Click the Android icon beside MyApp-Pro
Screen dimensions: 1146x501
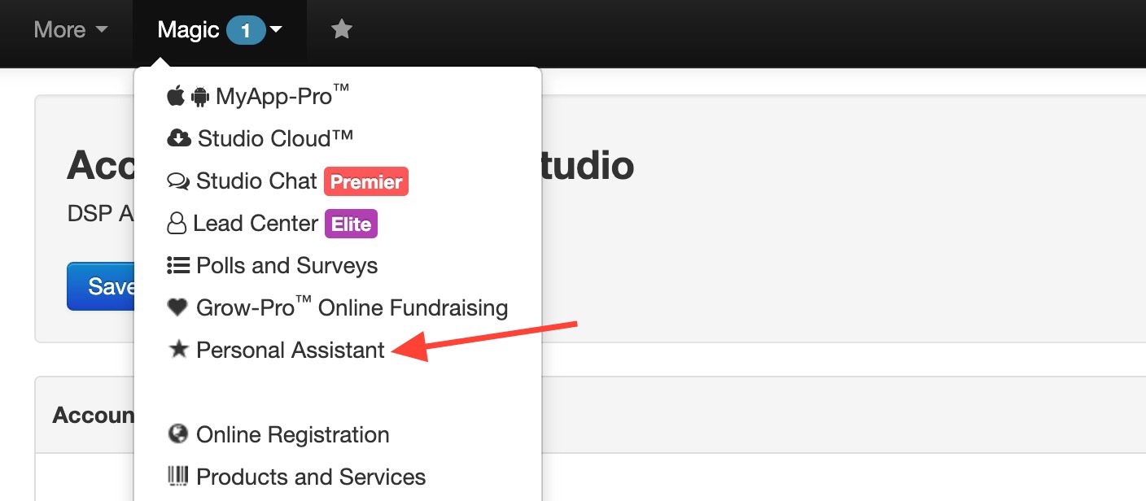(x=199, y=98)
